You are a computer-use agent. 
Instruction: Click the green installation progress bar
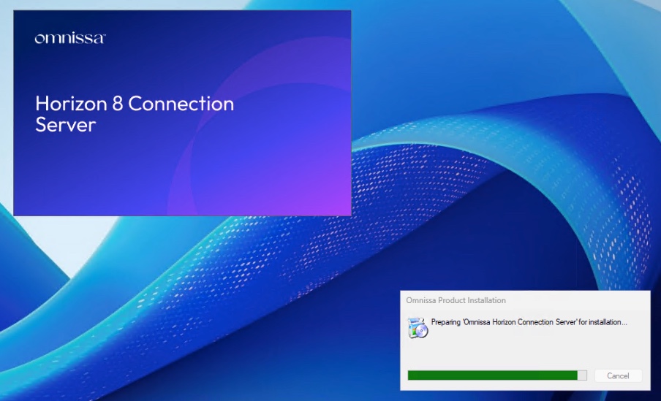coord(497,375)
